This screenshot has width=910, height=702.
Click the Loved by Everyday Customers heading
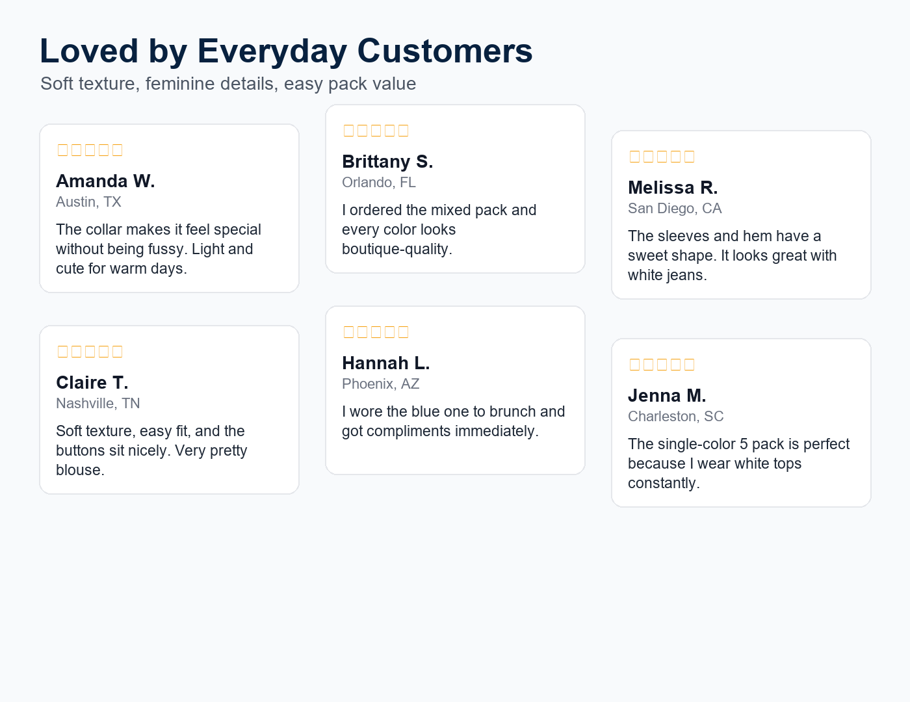coord(286,51)
